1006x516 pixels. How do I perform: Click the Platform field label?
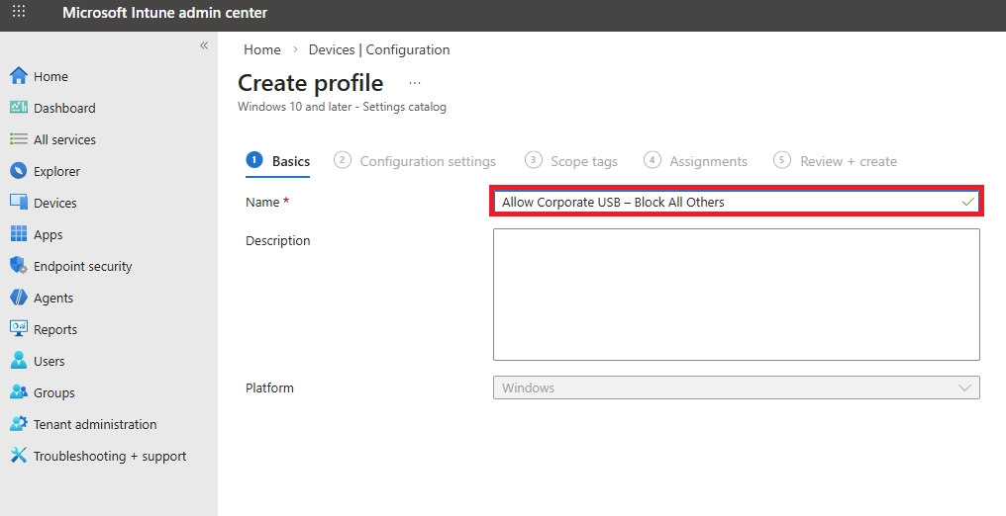point(269,387)
